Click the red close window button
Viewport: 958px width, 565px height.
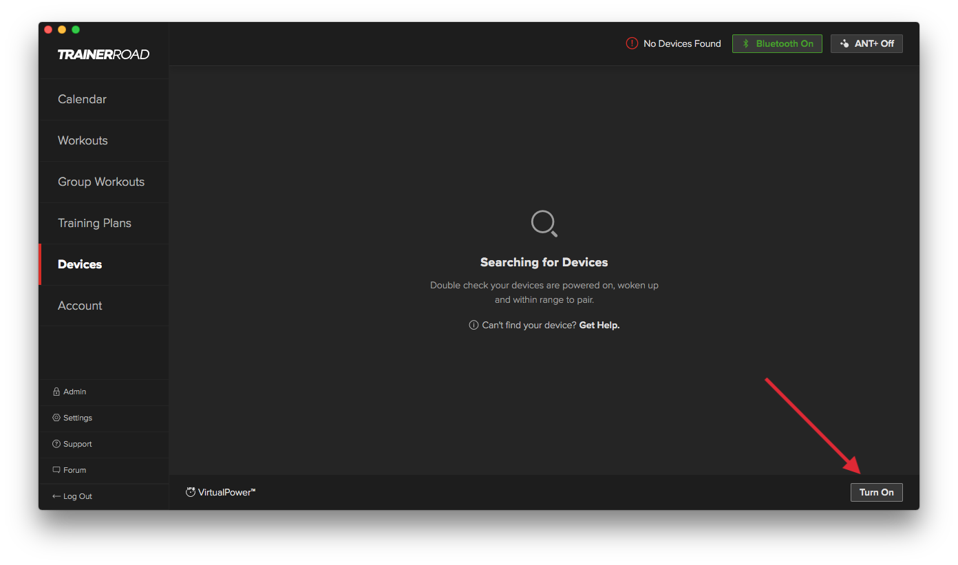(x=48, y=30)
